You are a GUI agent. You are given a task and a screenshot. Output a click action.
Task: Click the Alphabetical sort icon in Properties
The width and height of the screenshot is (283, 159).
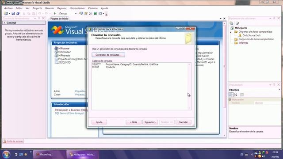point(236,95)
